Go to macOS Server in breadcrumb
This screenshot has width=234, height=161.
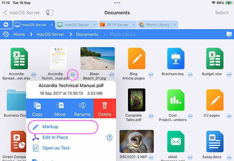pos(50,34)
